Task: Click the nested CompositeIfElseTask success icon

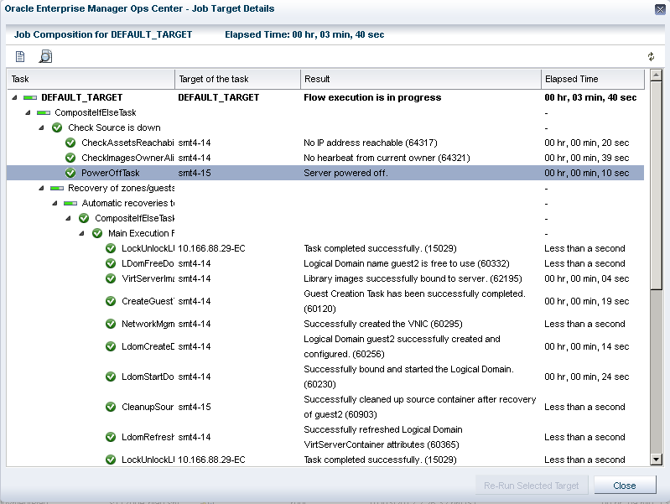Action: click(84, 218)
